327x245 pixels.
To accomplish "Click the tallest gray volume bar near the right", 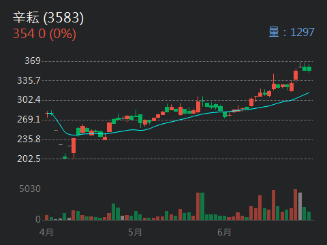I will [300, 206].
